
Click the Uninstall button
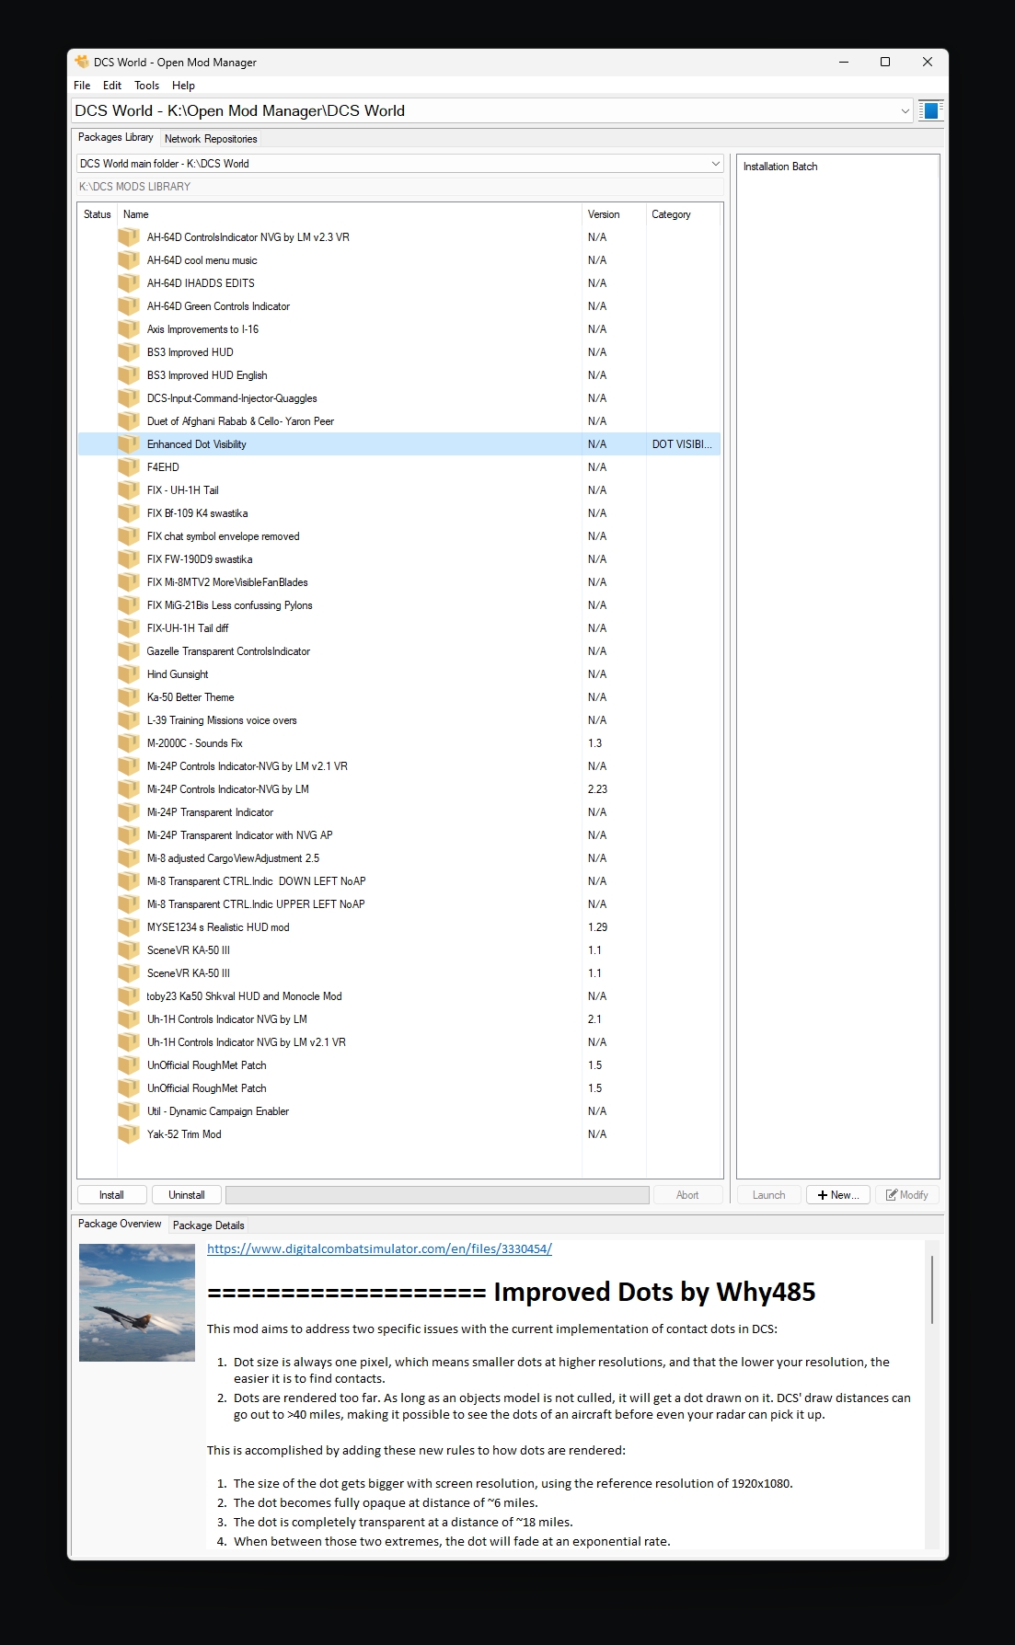click(186, 1194)
